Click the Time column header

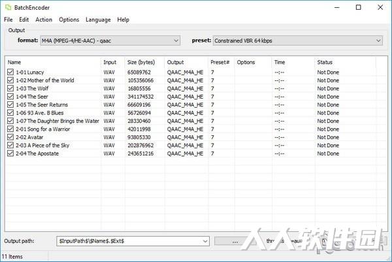pyautogui.click(x=293, y=62)
